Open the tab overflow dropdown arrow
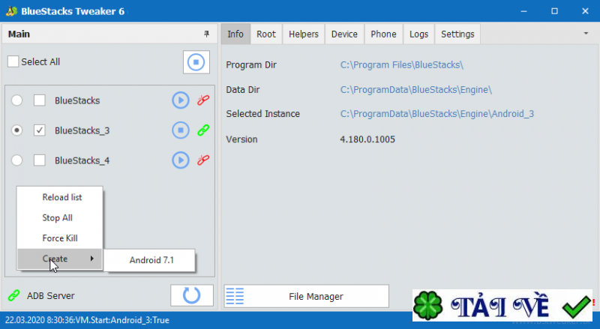 [586, 34]
